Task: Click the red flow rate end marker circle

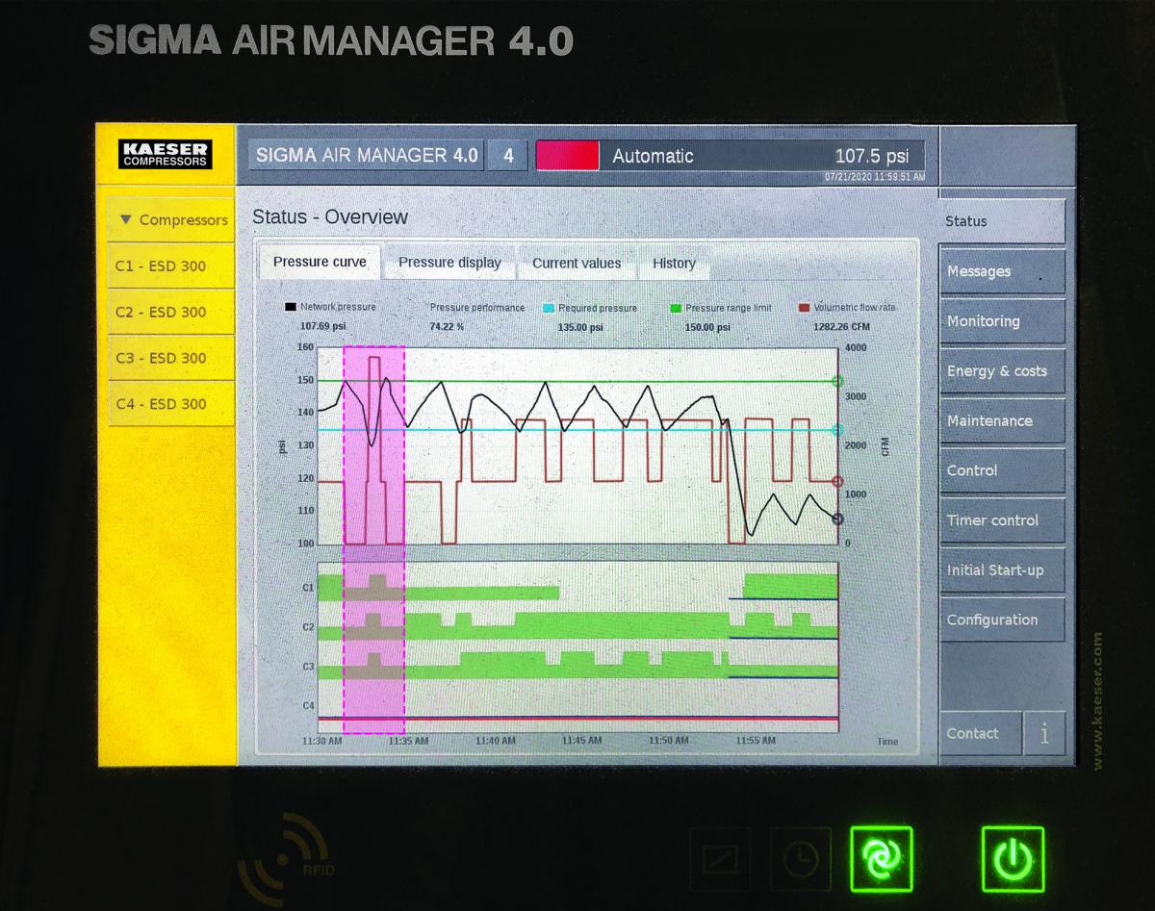Action: click(837, 482)
